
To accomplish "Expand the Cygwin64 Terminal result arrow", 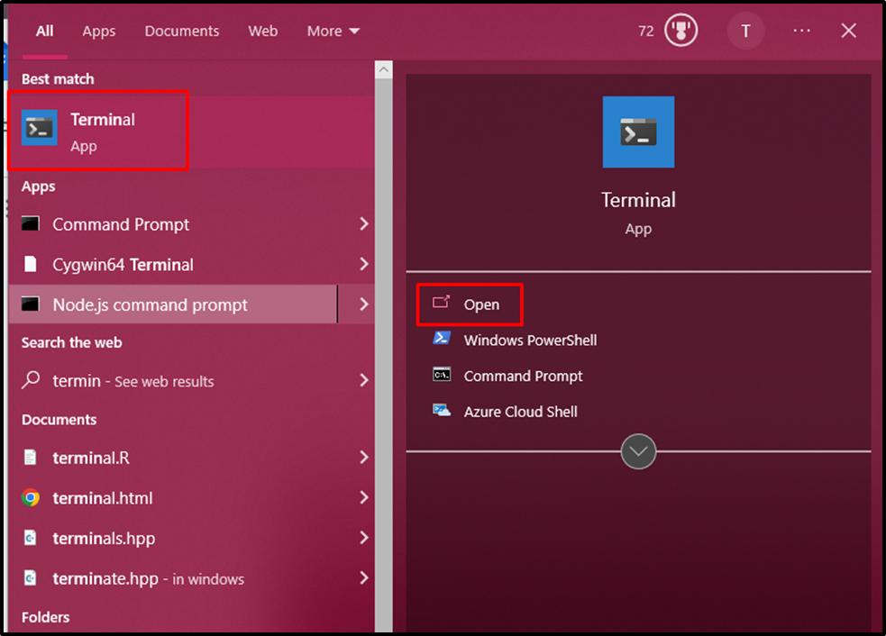I will click(364, 264).
